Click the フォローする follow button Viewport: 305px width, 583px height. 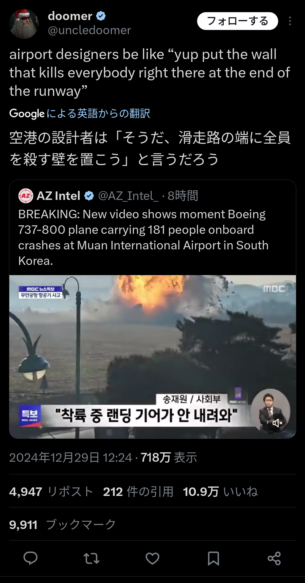pos(238,21)
